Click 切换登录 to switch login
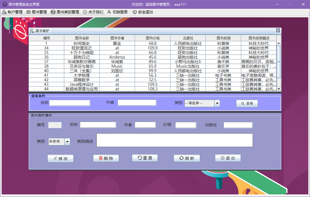 tap(118, 12)
